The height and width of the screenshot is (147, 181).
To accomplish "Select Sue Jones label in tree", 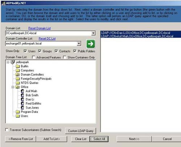I will (x=32, y=108).
